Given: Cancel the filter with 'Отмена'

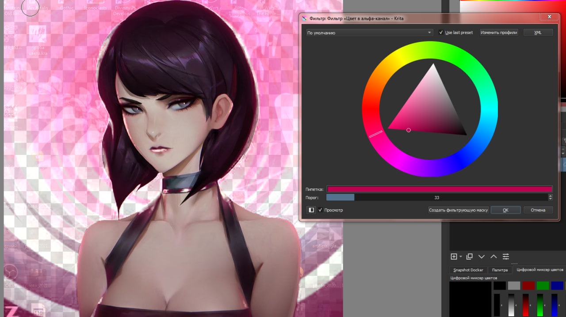Looking at the screenshot, I should (538, 210).
